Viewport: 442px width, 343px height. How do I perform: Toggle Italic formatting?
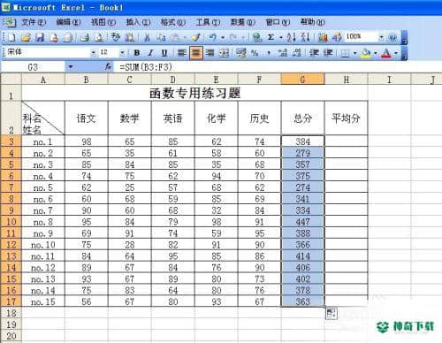pyautogui.click(x=150, y=53)
